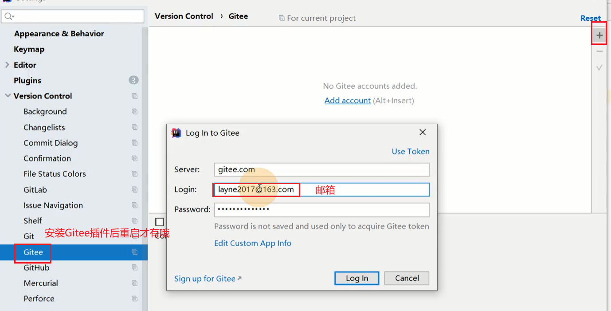Click the minus remove account icon

[599, 51]
